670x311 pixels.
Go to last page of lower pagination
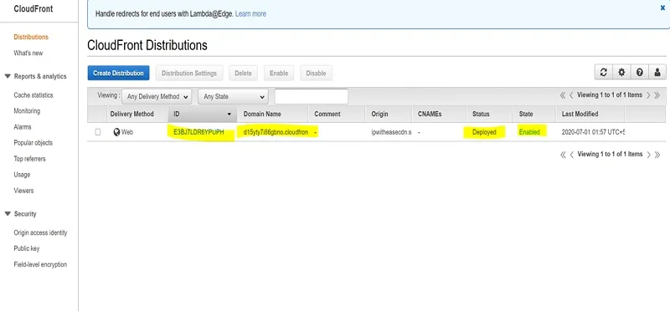657,155
